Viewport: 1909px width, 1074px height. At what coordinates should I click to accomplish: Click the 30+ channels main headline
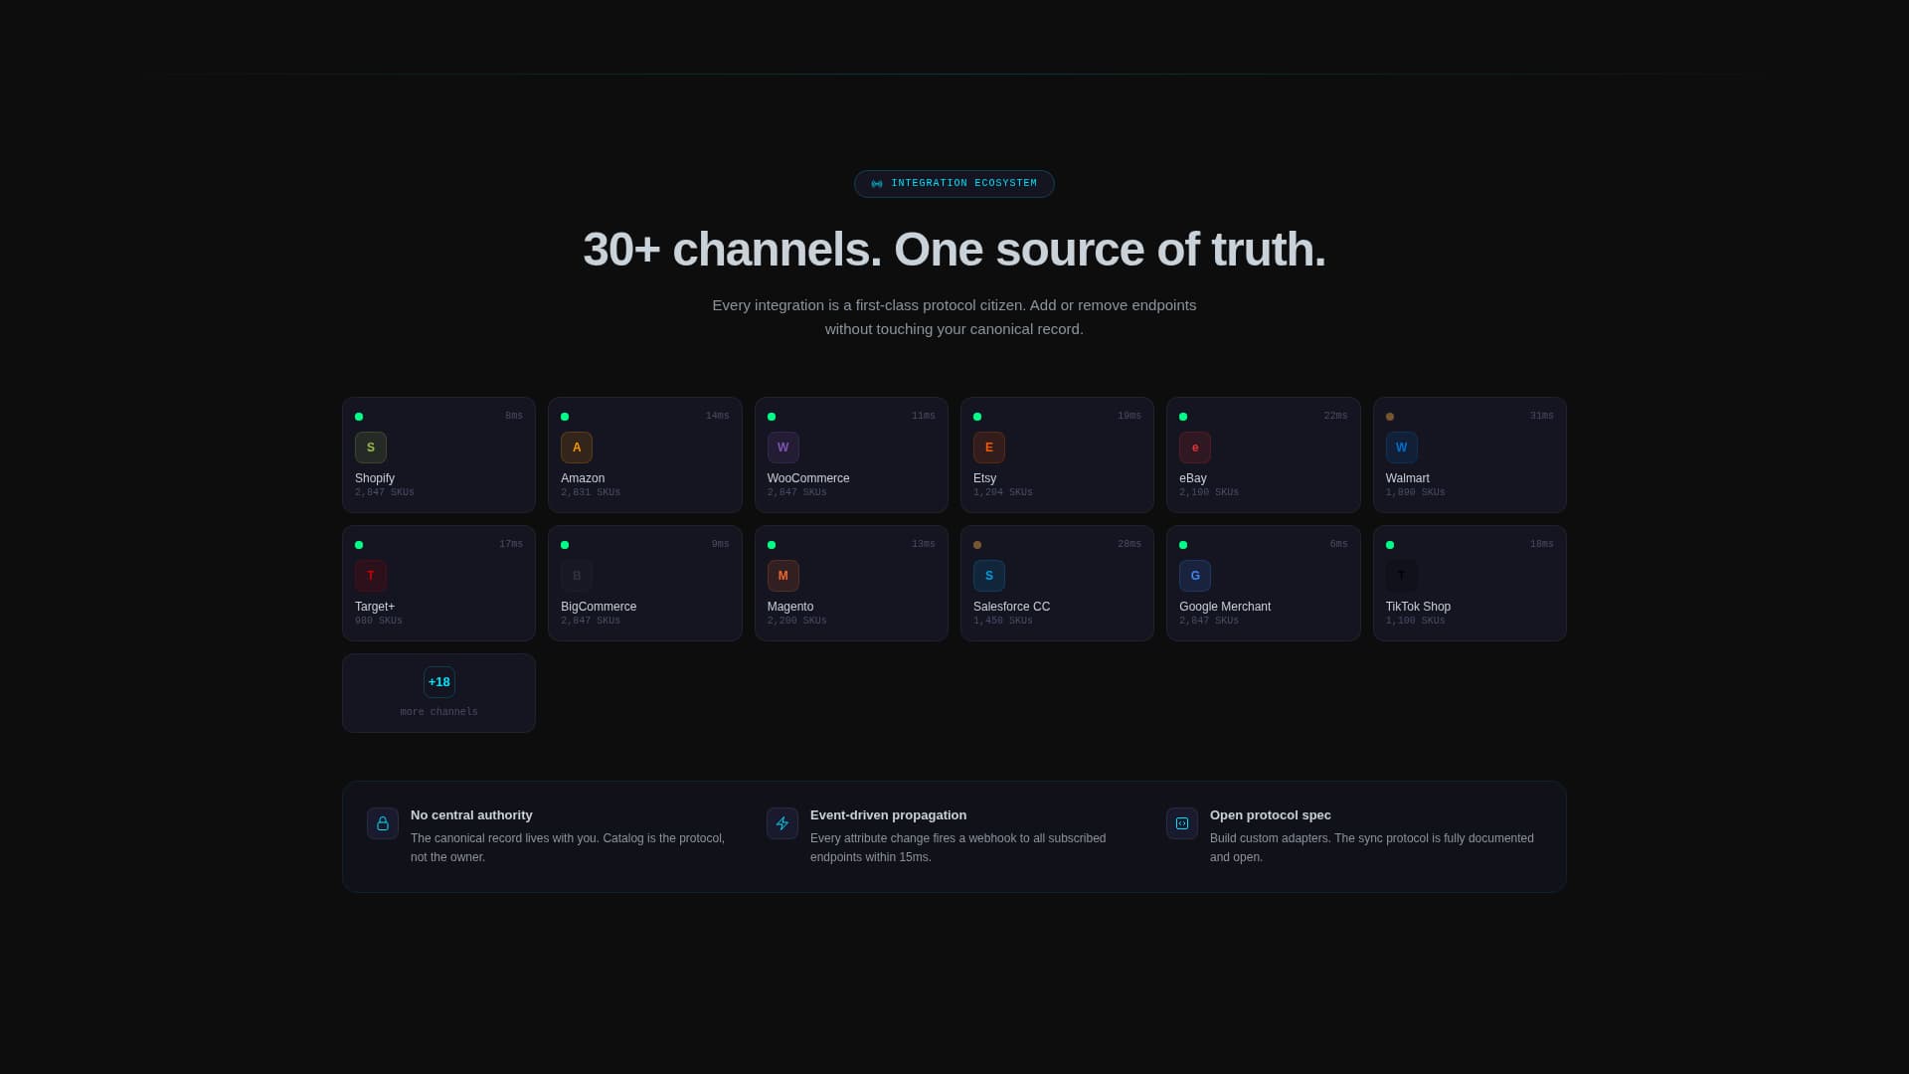(954, 250)
